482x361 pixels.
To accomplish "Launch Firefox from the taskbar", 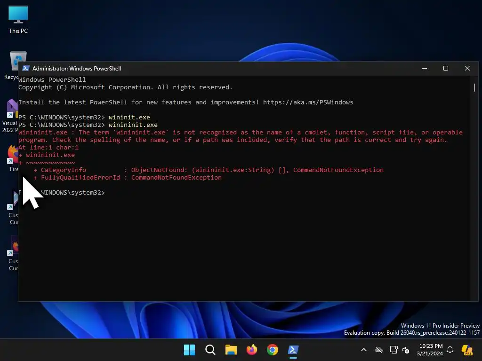I will tap(252, 350).
